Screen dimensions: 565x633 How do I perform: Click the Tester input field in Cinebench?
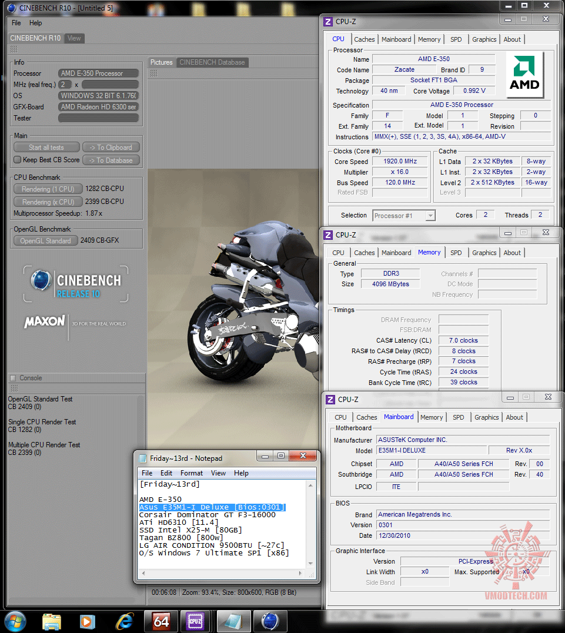tap(99, 118)
